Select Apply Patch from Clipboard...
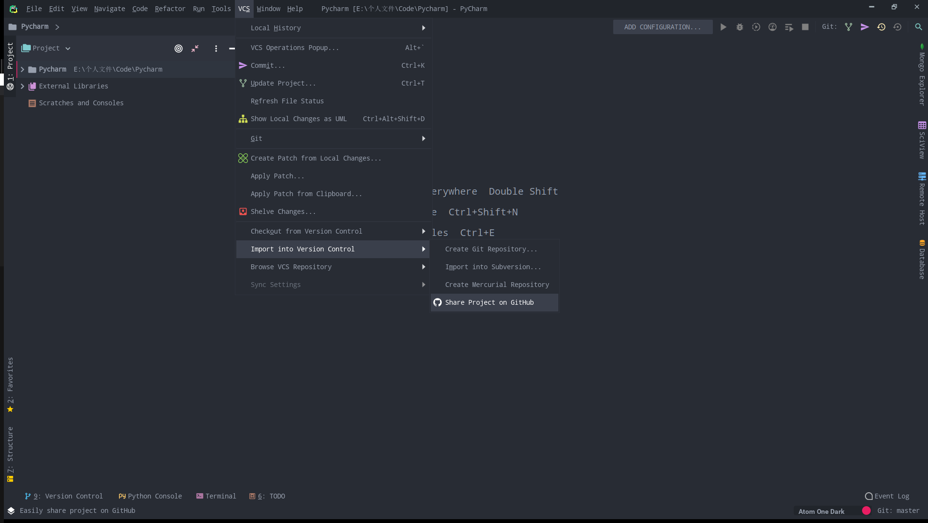This screenshot has height=523, width=928. click(x=333, y=194)
